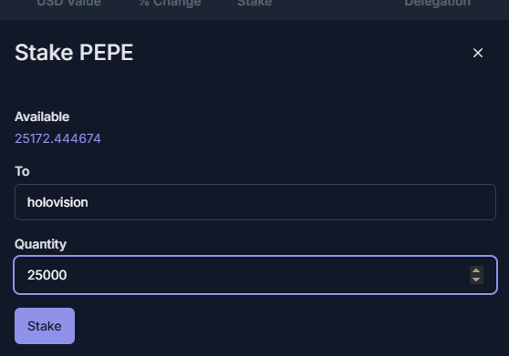Click the To label above recipient field
Screen dimensions: 509x356
(x=22, y=171)
